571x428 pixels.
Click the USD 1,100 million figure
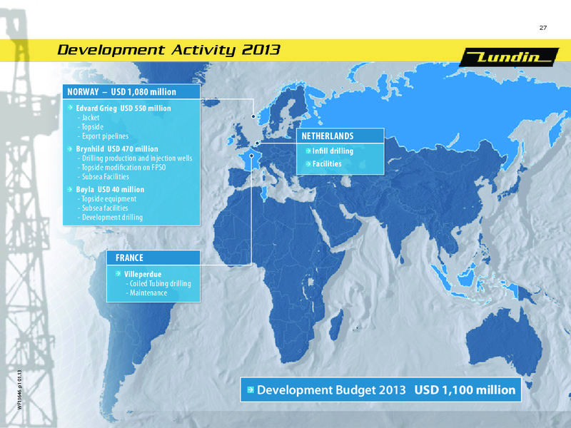tap(465, 389)
